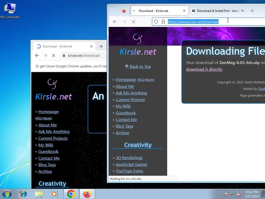Image resolution: width=265 pixels, height=199 pixels.
Task: Open Windows Explorer from the taskbar
Action: coord(39,194)
